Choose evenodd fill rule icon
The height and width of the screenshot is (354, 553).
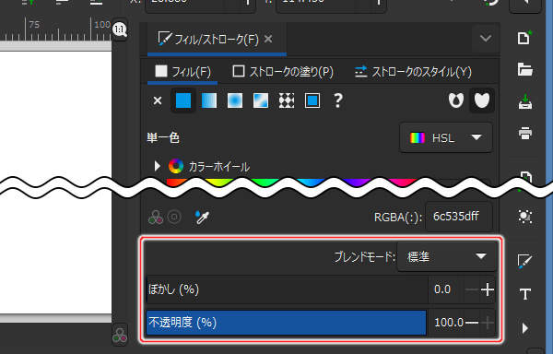456,100
